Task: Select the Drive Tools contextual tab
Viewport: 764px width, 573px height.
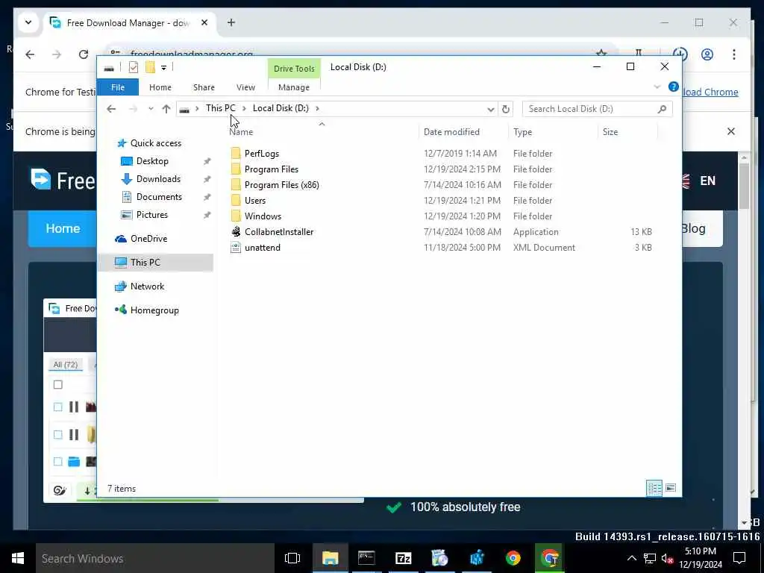Action: click(294, 69)
